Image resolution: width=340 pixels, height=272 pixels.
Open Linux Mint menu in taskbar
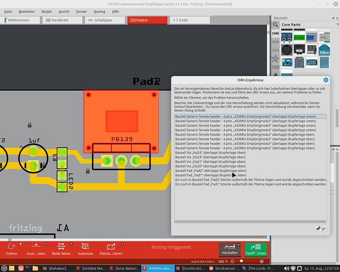4,268
